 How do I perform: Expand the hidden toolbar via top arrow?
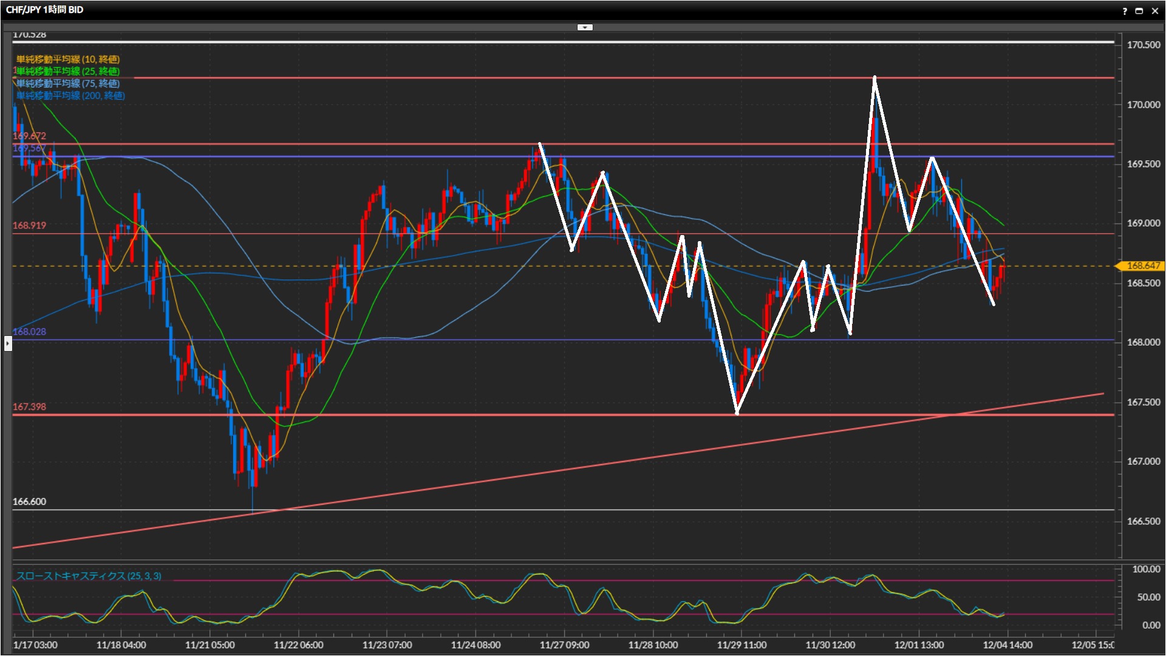584,27
